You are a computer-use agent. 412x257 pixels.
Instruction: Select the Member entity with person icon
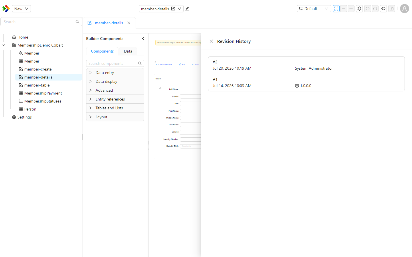(x=32, y=53)
